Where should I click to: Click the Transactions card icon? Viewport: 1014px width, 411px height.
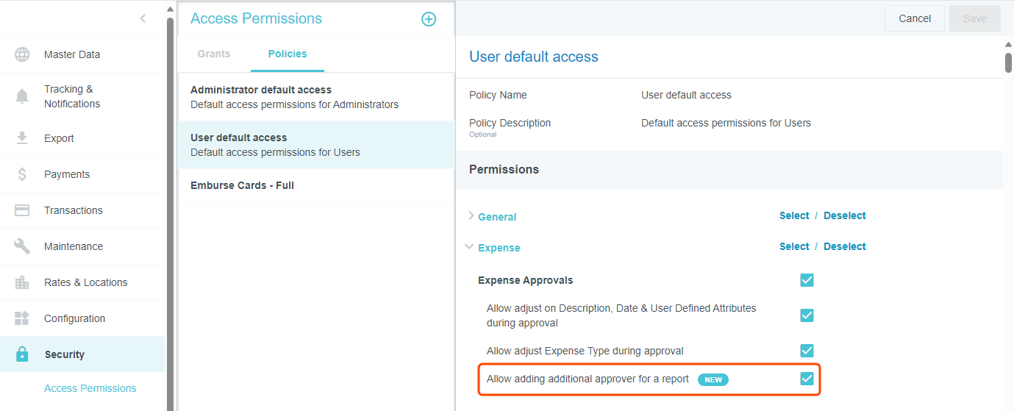[22, 210]
